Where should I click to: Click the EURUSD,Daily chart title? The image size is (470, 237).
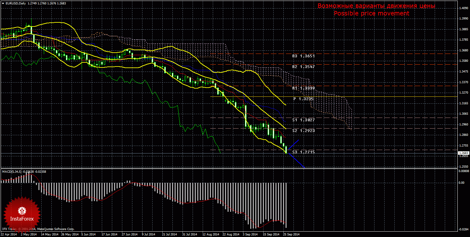16,3
